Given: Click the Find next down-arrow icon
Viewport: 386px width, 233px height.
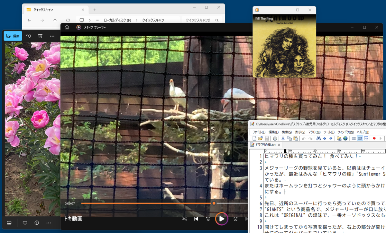Looking at the screenshot, I should 331,138.
